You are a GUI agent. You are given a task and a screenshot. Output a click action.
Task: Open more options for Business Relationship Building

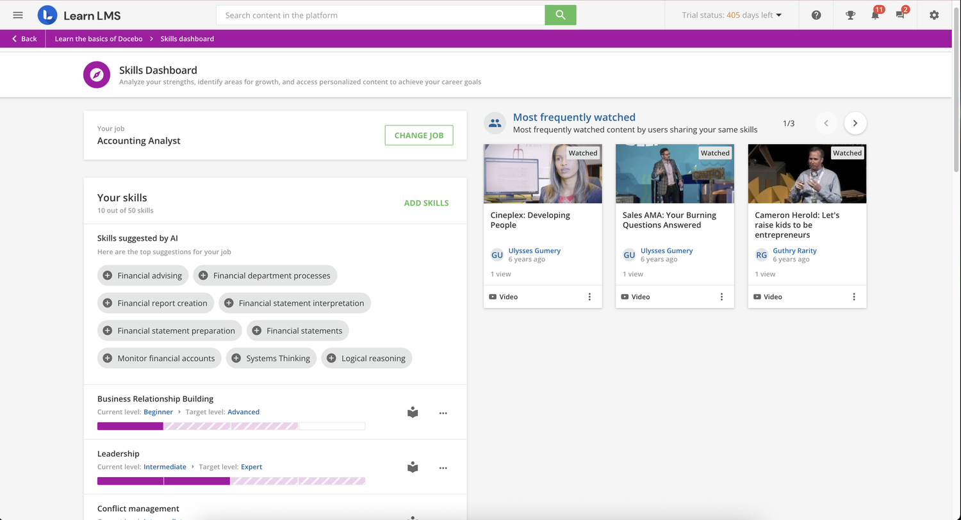[443, 413]
